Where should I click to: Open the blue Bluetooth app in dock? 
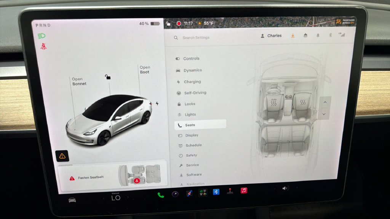[216, 192]
